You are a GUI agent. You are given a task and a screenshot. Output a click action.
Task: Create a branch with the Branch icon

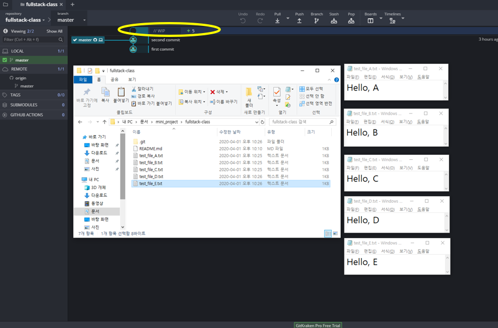pos(316,20)
